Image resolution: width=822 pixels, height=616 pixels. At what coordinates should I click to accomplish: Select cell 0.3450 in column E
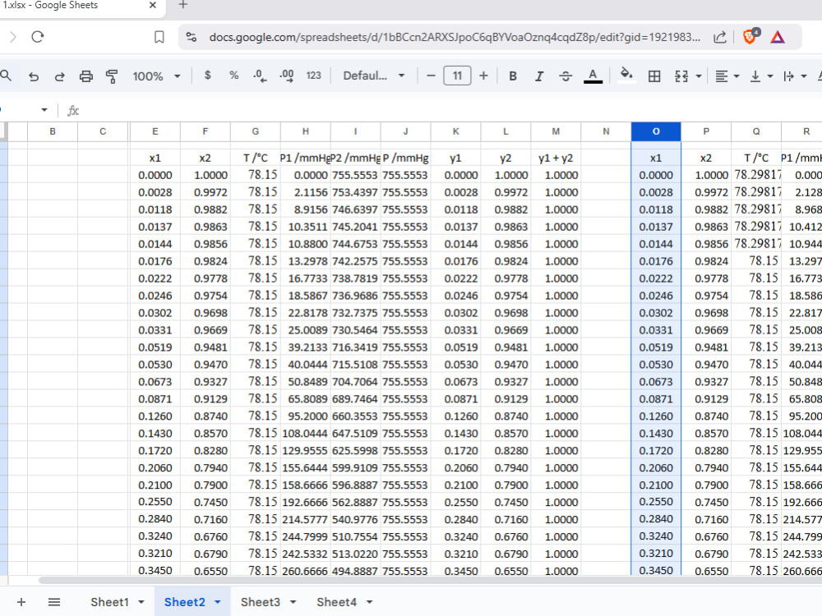click(x=155, y=570)
